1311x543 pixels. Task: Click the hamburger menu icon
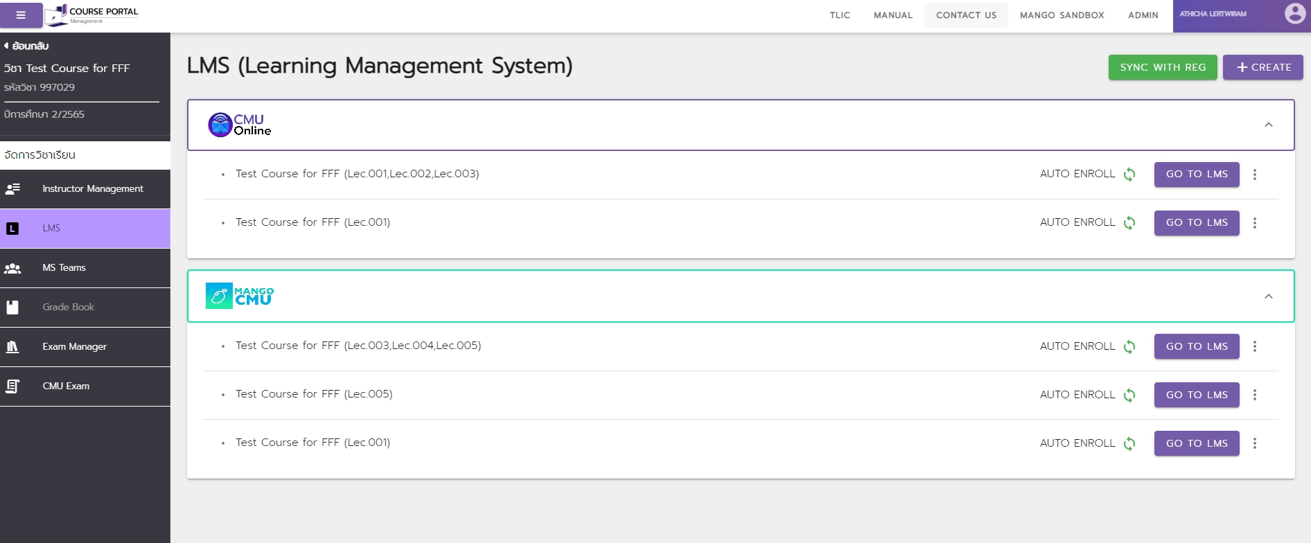(x=21, y=15)
